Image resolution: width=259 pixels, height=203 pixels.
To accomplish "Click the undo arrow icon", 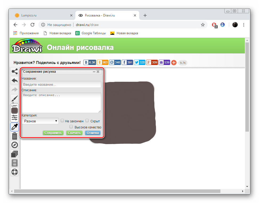I will click(x=15, y=80).
